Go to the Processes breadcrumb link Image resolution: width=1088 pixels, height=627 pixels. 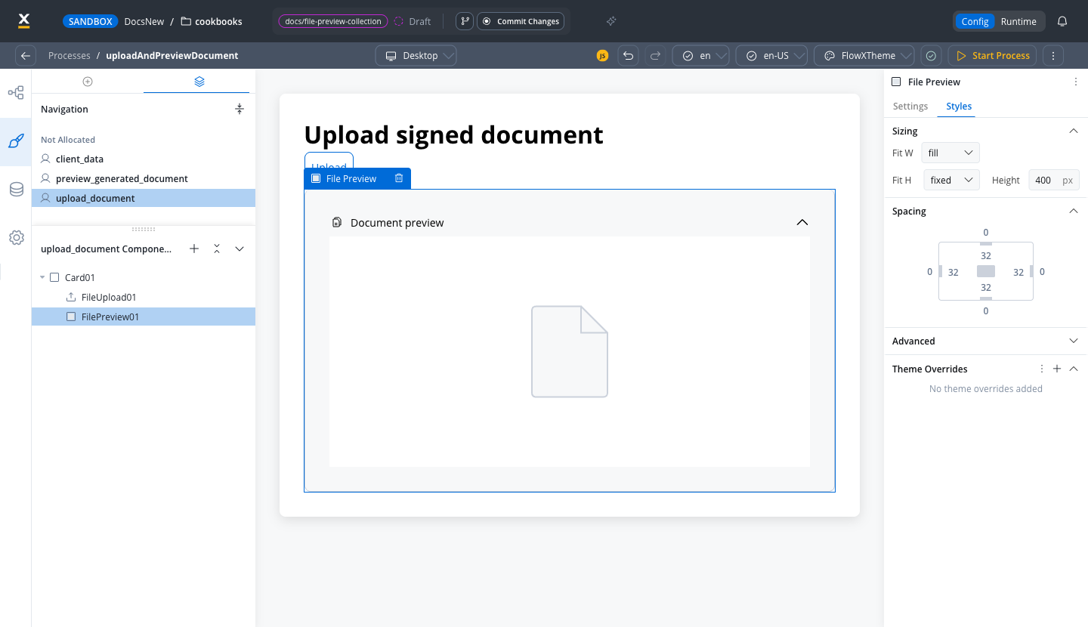[69, 55]
